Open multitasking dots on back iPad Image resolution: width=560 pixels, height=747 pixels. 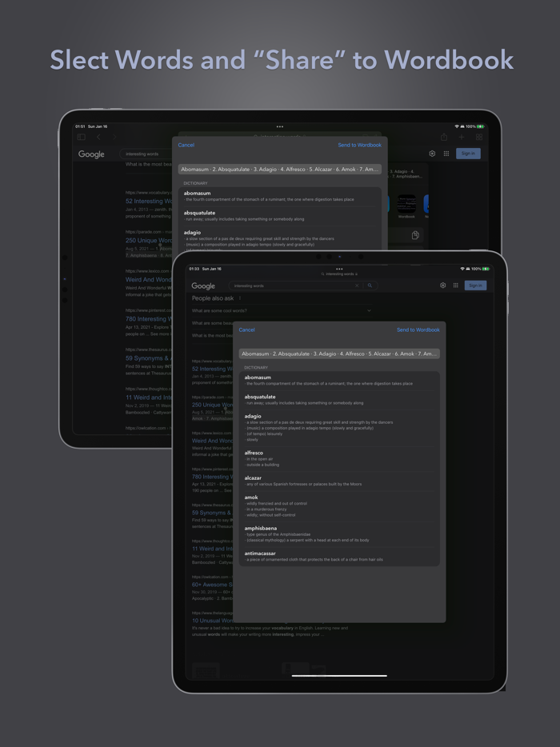(280, 126)
